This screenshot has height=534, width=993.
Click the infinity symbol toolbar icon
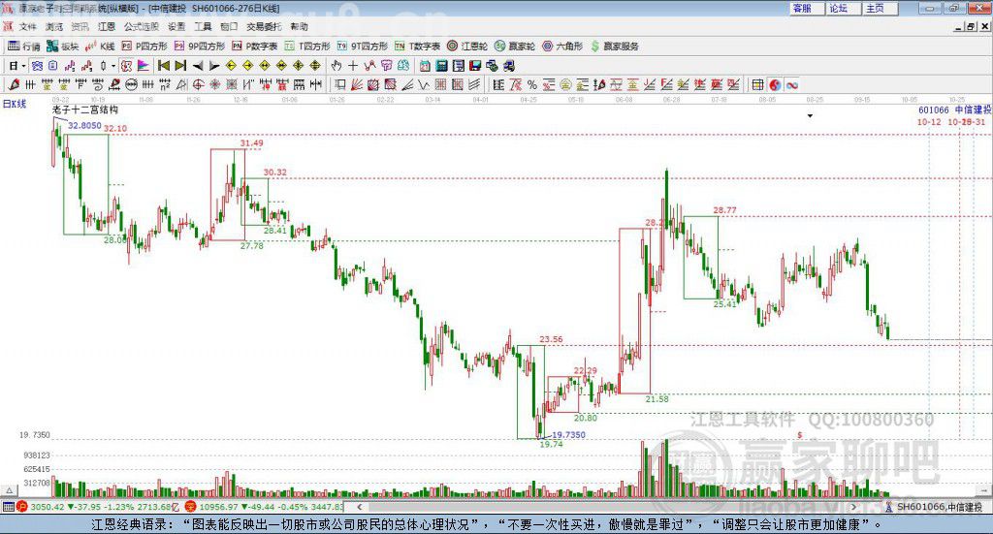(791, 84)
